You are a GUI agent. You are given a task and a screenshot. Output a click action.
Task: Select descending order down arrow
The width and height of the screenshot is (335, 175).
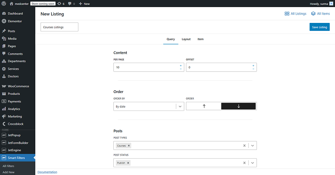(238, 106)
